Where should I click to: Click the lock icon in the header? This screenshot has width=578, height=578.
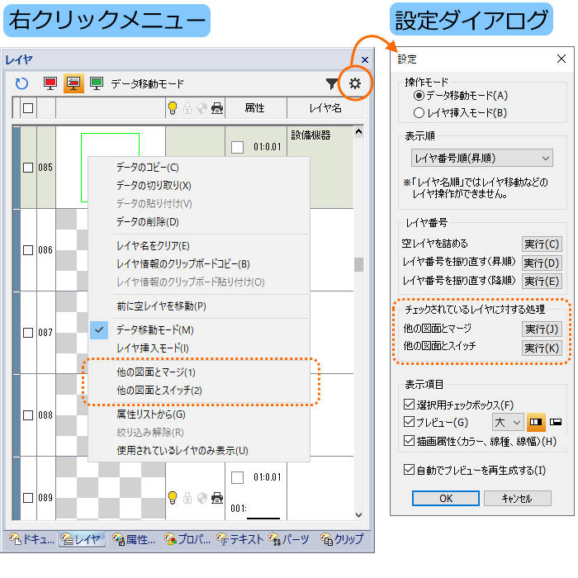pos(187,108)
